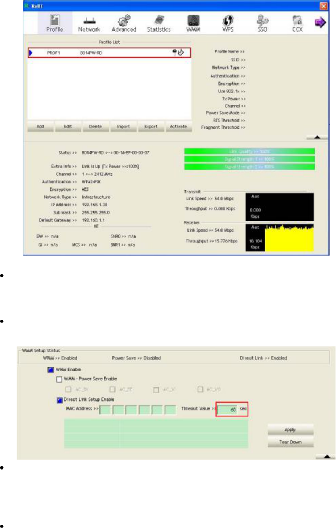This screenshot has width=336, height=528.
Task: Close the RaUI window
Action: [x=323, y=6]
